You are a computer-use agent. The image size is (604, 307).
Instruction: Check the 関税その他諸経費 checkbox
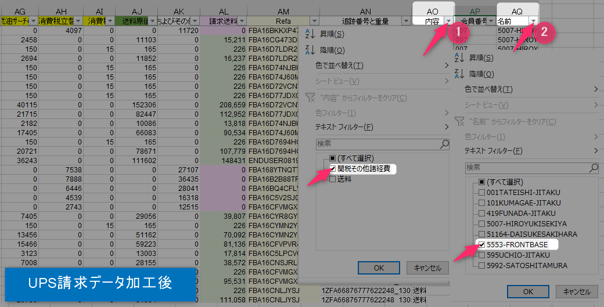point(332,168)
